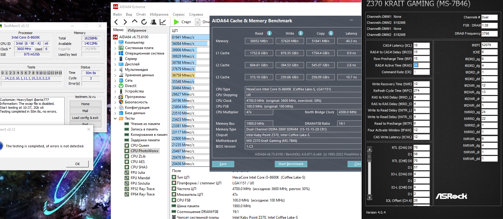Click the refresh icon in AIDA64 toolbar

[144, 22]
